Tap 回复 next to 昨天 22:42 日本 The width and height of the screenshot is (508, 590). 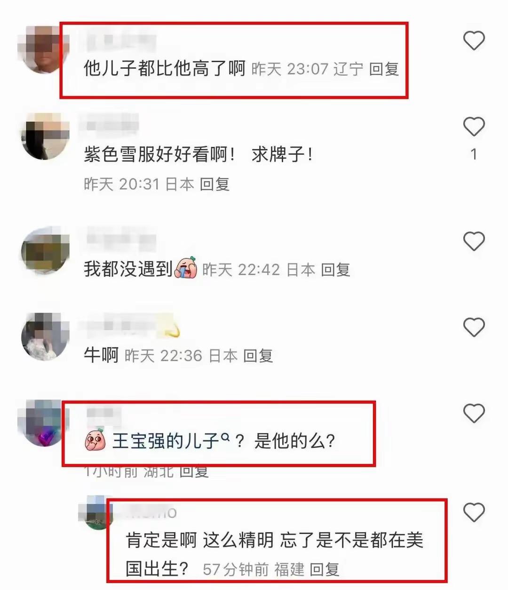point(335,270)
